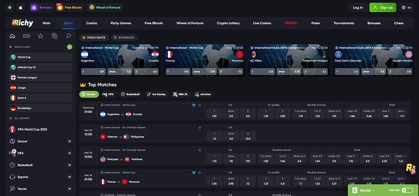Screen dimensions: 419x196
Task: Expand the Betslip panel arrow
Action: pyautogui.click(x=374, y=190)
